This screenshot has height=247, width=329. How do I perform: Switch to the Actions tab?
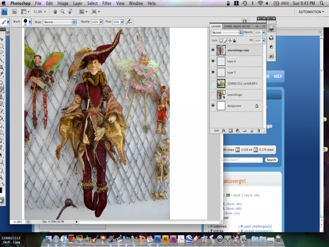click(x=246, y=26)
